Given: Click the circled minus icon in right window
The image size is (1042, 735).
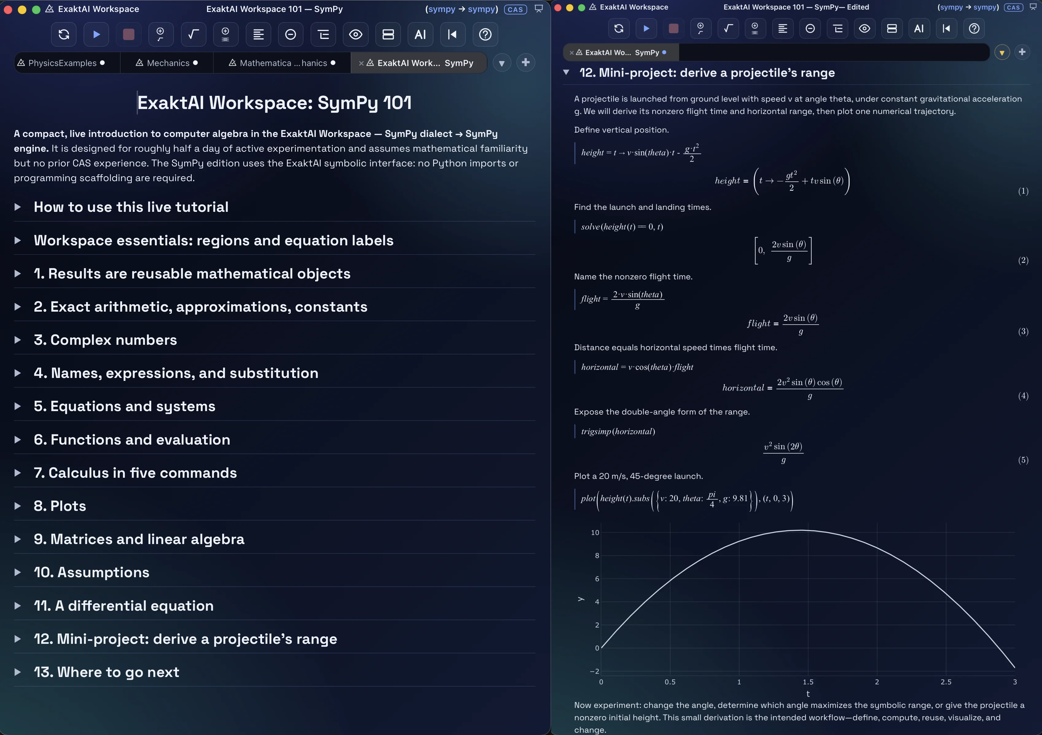Looking at the screenshot, I should click(x=810, y=29).
